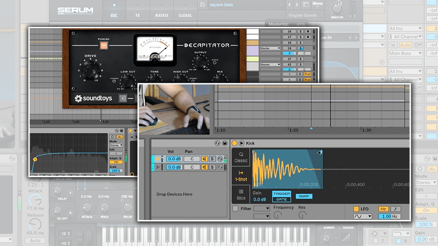Image resolution: width=438 pixels, height=246 pixels.
Task: Open the Master output dropdown beside track 42
Action: pyautogui.click(x=270, y=64)
